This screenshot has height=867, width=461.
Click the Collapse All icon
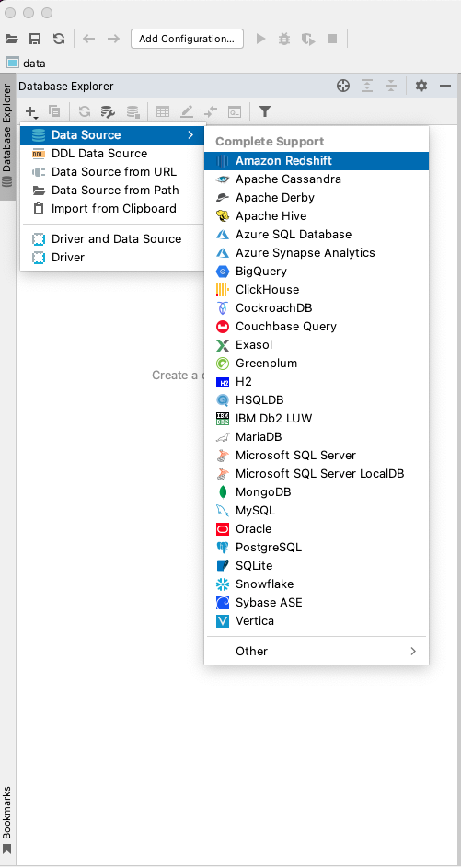pos(391,86)
